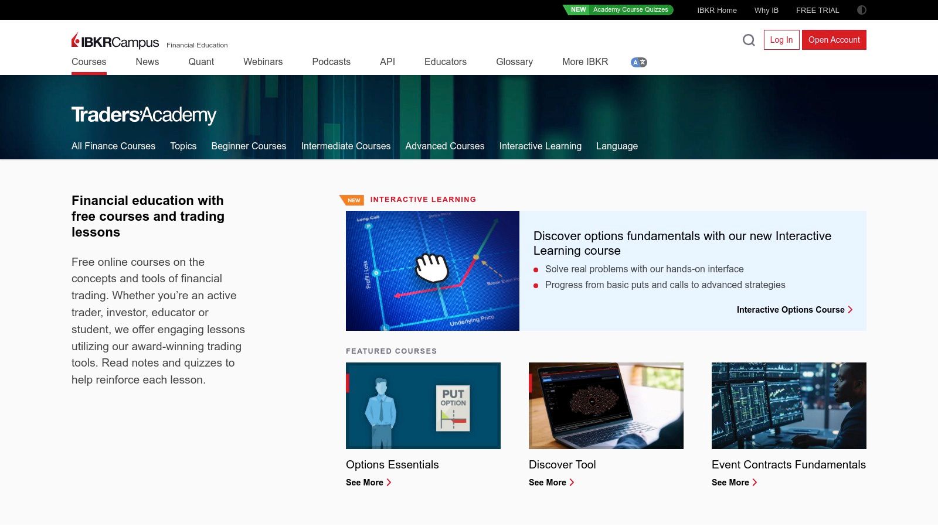Switch to Beginner Courses tab

[x=249, y=146]
